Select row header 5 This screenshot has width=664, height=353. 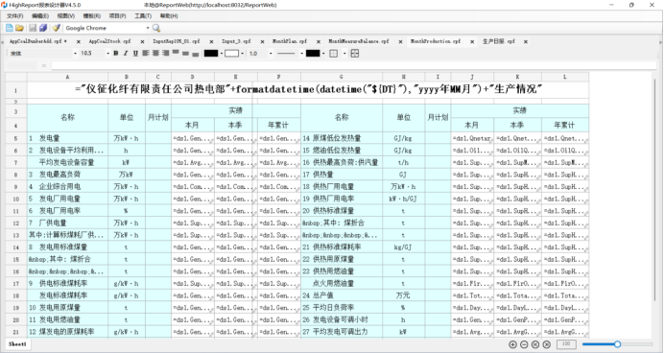click(16, 138)
